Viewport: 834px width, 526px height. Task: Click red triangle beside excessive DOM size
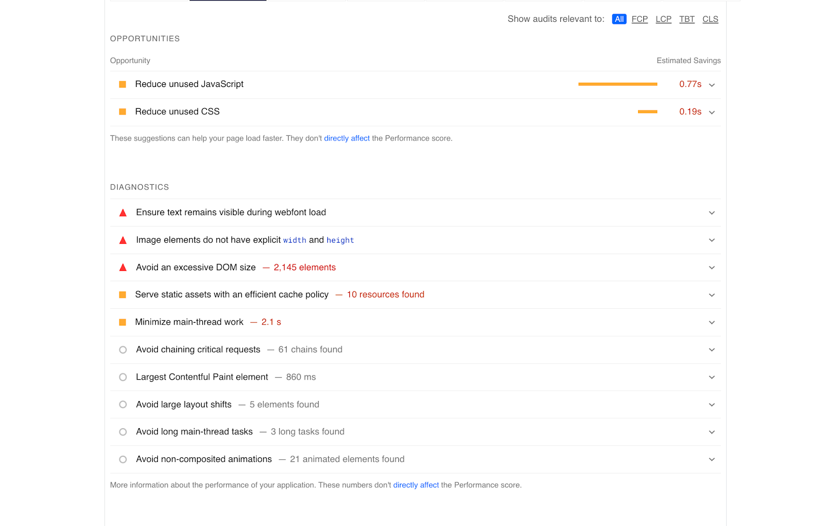click(123, 268)
